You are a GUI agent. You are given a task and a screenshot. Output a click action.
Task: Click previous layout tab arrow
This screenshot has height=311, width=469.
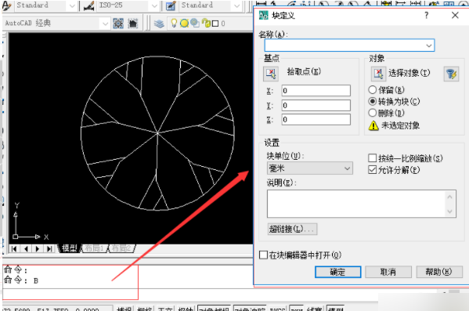(x=26, y=249)
